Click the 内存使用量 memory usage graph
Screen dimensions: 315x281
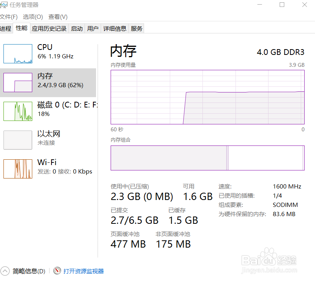(x=207, y=97)
